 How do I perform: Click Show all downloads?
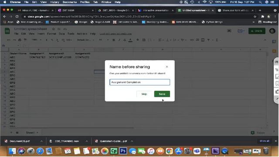coord(264,141)
